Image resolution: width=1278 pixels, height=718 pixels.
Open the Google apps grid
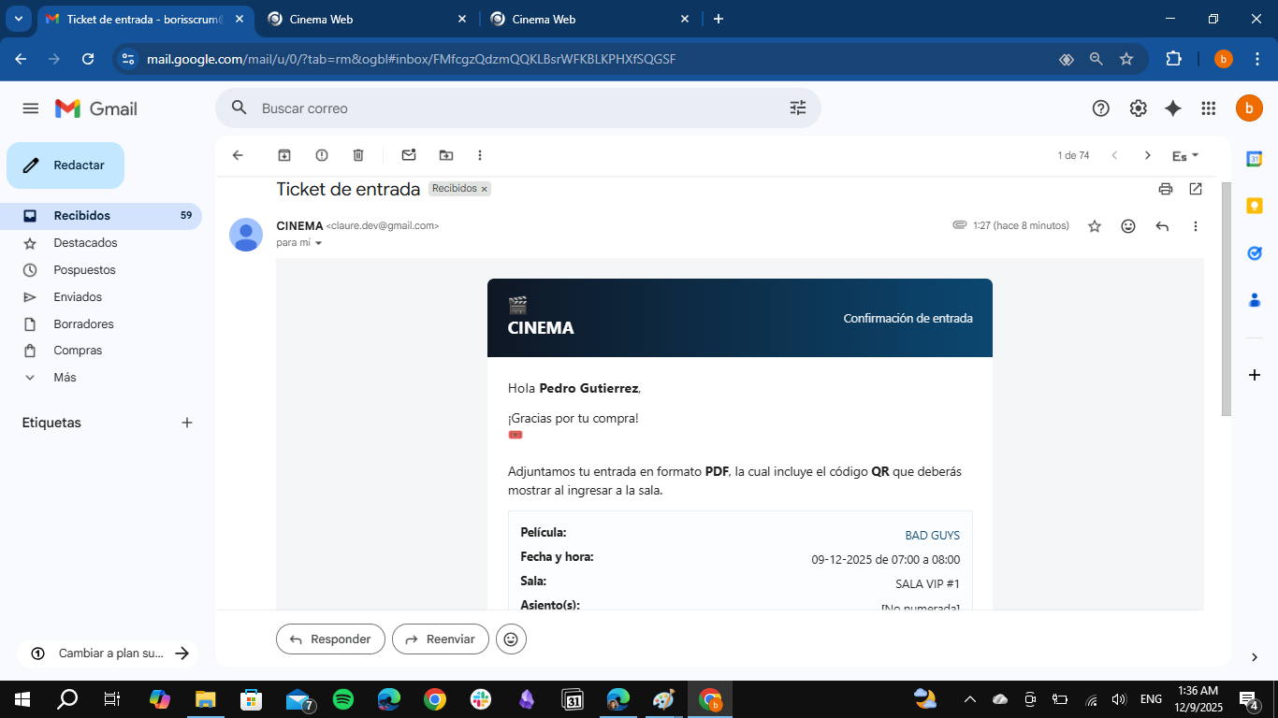1209,108
